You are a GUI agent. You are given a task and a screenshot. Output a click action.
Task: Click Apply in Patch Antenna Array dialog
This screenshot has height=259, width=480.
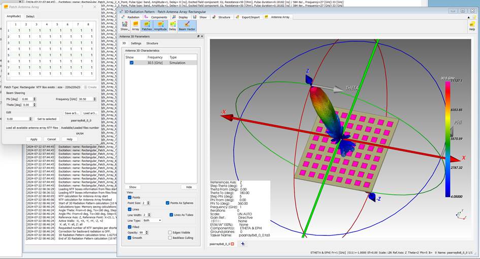[x=34, y=139]
